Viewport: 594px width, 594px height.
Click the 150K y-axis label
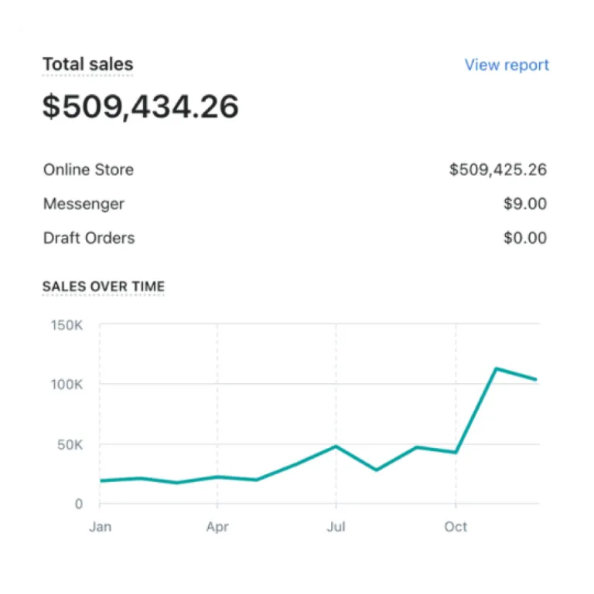67,325
